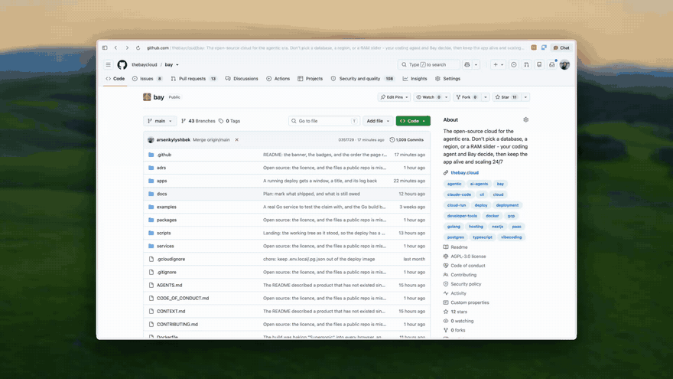Open the AGPL-3.0 license link
This screenshot has height=379, width=673.
[468, 256]
